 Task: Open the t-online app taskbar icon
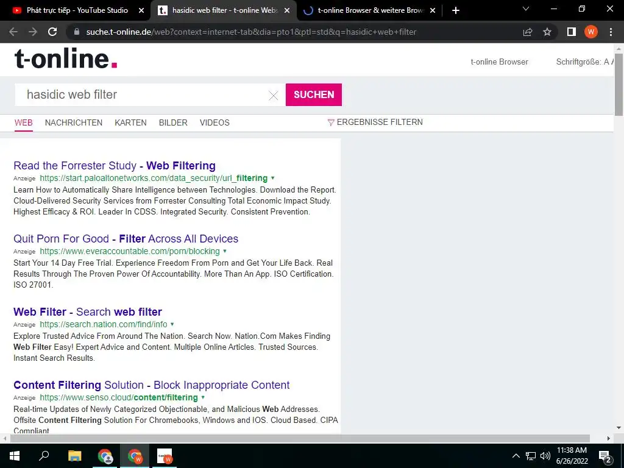[x=165, y=456]
